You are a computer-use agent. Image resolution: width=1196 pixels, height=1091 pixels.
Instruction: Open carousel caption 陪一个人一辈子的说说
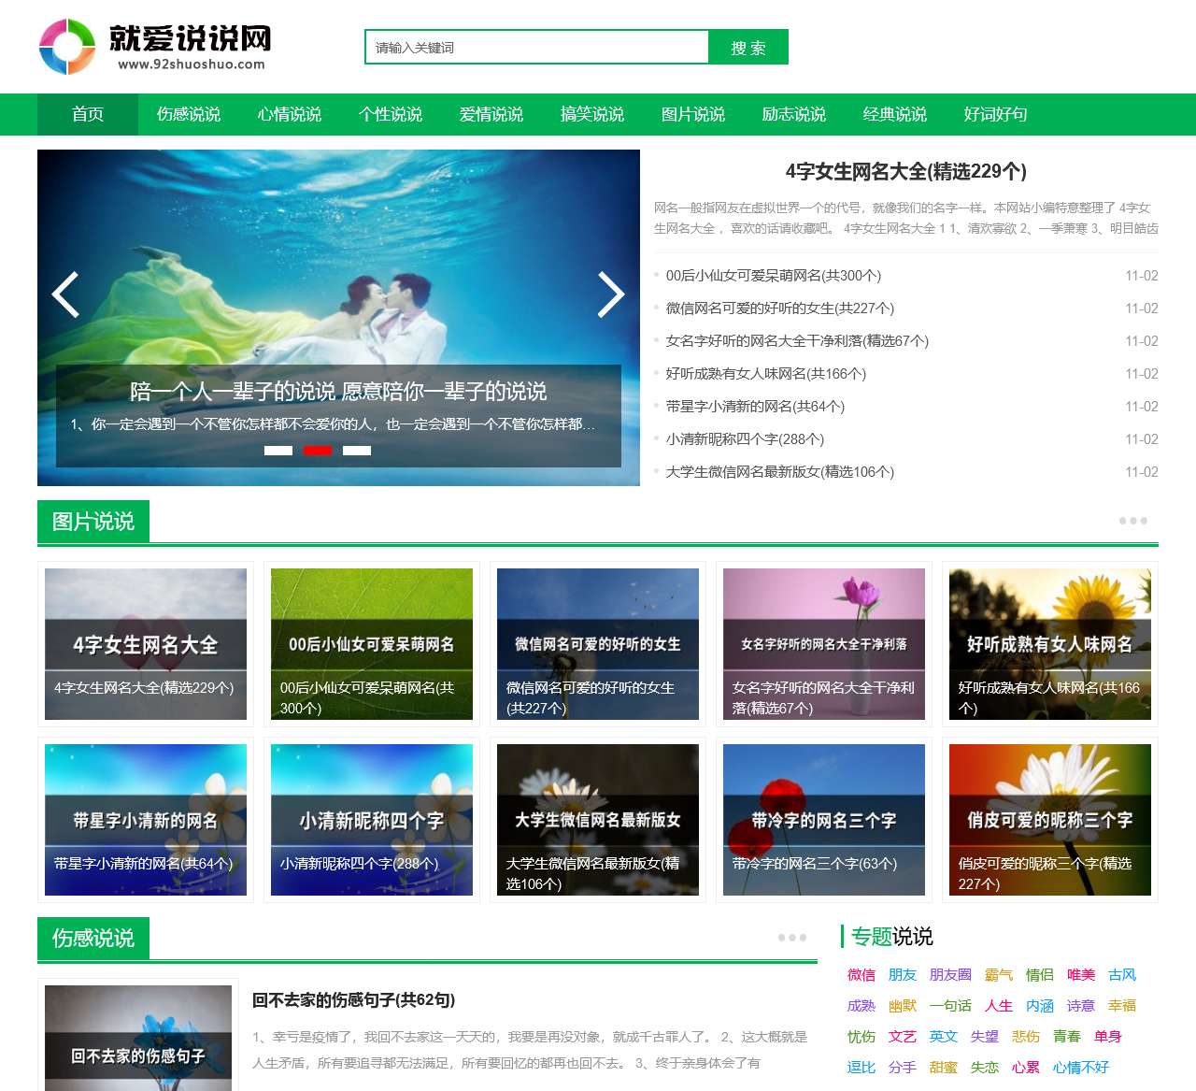(x=338, y=391)
